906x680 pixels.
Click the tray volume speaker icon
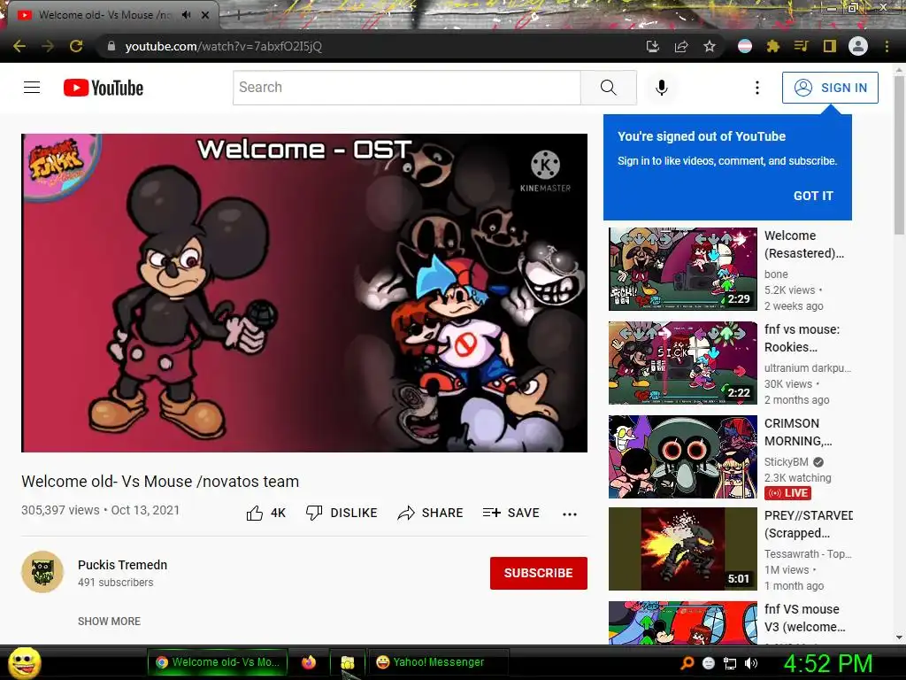click(750, 663)
